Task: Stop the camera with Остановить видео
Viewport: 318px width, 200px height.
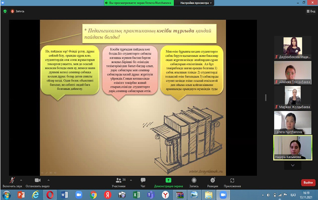Action: tap(37, 181)
